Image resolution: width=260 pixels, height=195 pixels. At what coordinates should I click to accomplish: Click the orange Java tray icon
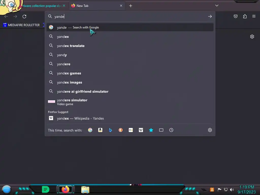pyautogui.click(x=212, y=189)
